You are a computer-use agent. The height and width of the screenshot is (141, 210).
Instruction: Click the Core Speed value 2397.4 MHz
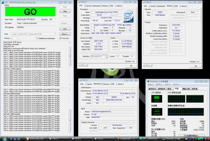(98, 41)
